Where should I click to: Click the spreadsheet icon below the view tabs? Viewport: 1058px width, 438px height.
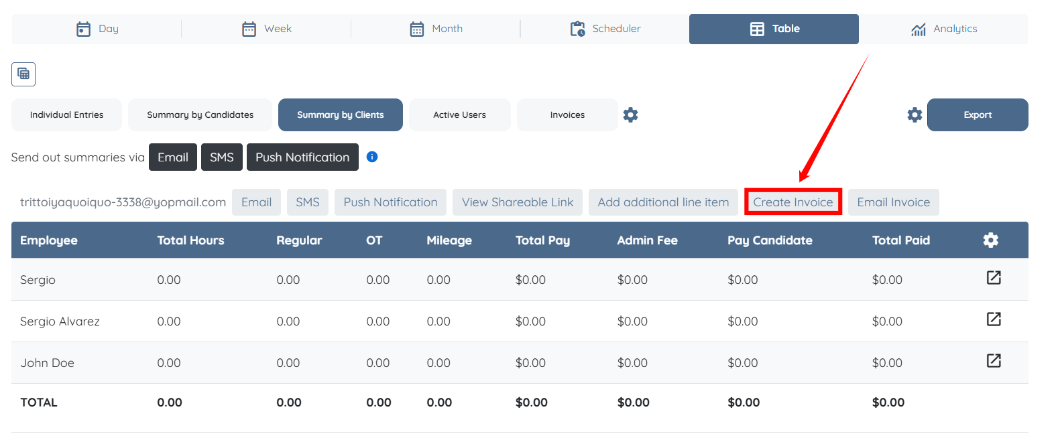click(23, 74)
